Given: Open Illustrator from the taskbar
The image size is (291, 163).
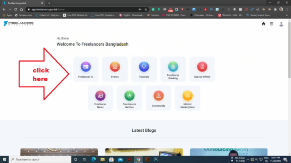Looking at the screenshot, I should [x=147, y=159].
